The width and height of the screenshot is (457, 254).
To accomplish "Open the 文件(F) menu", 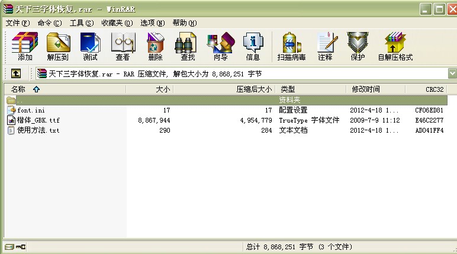I will 18,22.
